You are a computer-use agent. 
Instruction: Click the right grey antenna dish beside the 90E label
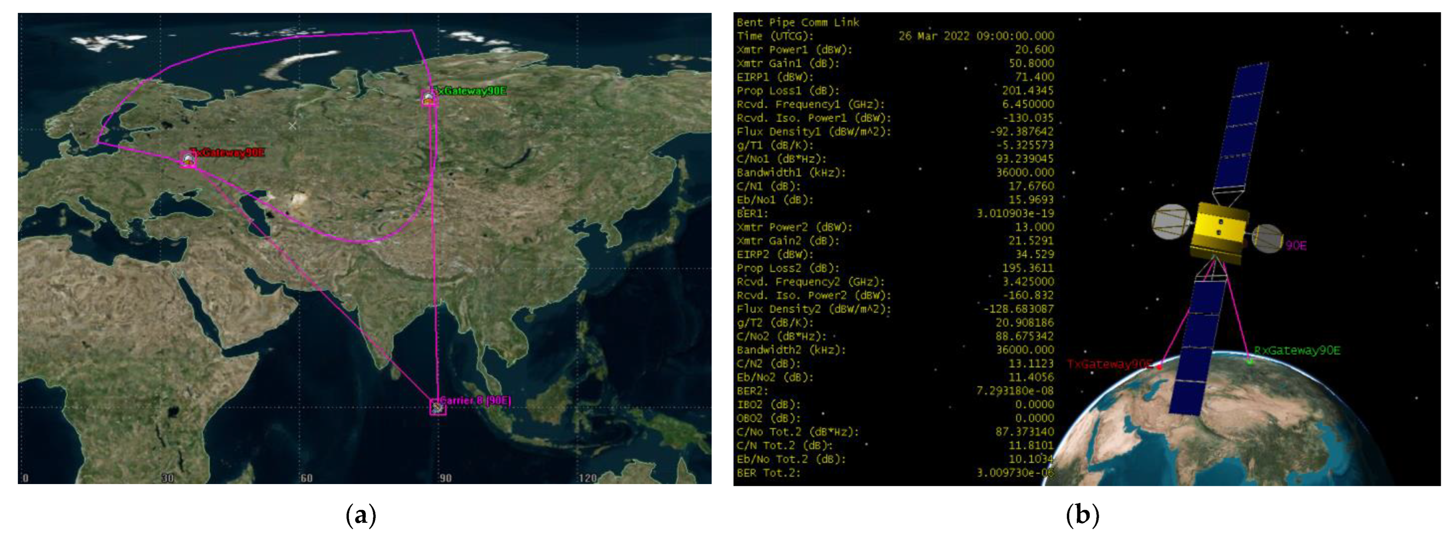click(1268, 239)
